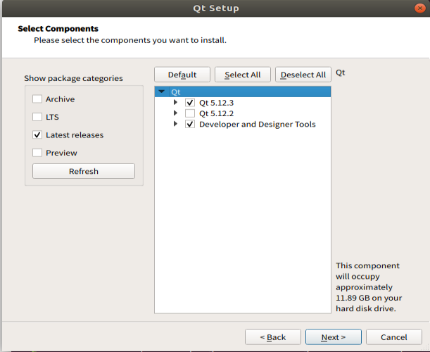This screenshot has height=352, width=430.
Task: Go back with the Back button
Action: tap(273, 337)
